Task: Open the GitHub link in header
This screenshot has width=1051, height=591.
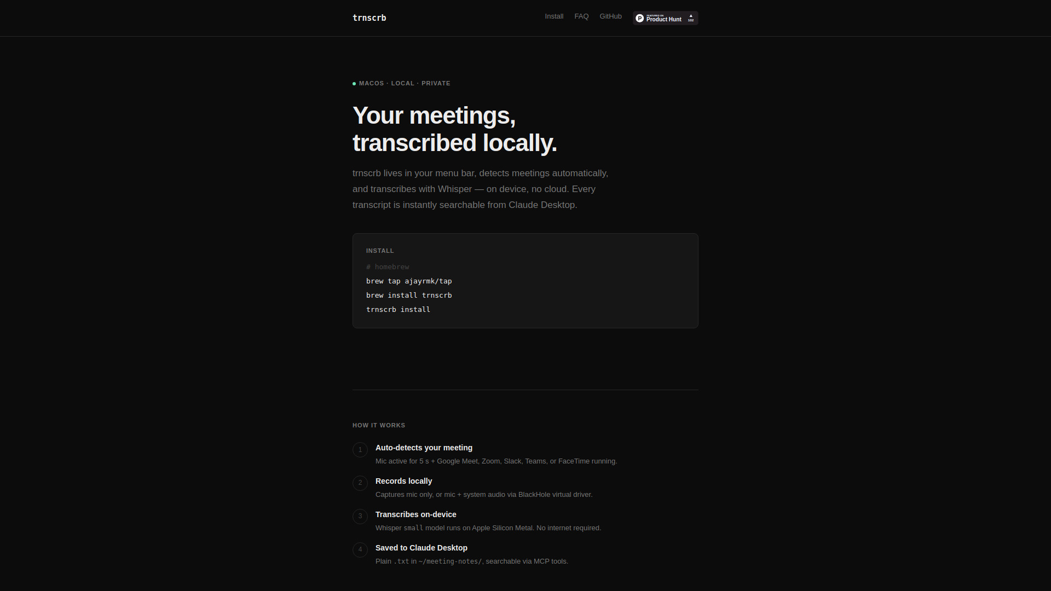Action: coord(610,16)
